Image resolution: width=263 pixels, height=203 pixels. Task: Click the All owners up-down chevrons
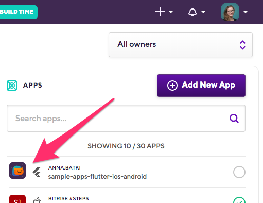pyautogui.click(x=242, y=45)
